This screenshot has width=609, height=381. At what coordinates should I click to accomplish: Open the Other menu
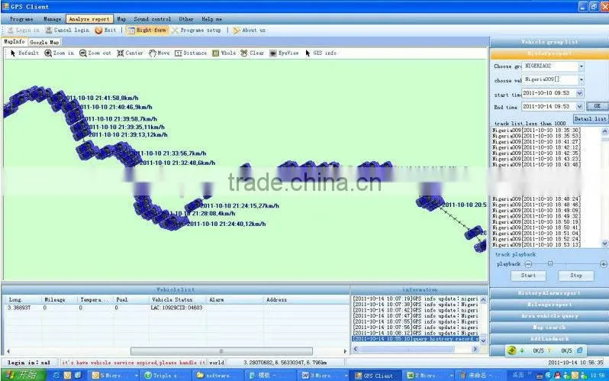186,18
